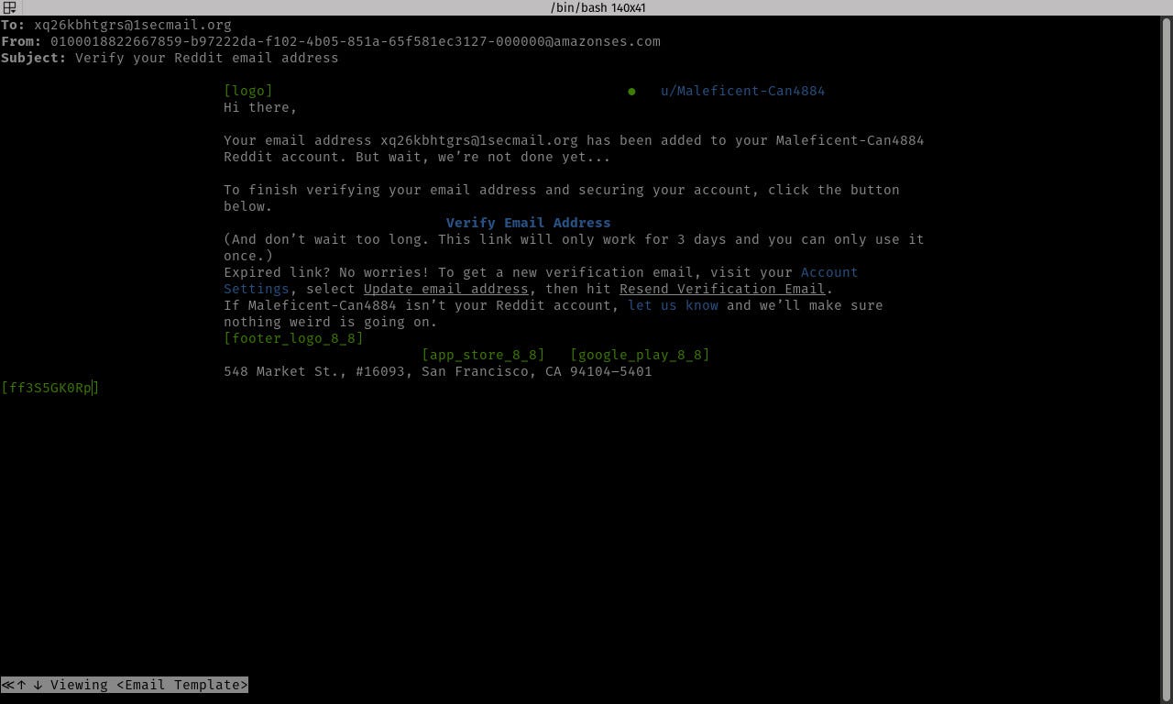Click the 'Expired link? No worries!' text
The height and width of the screenshot is (704, 1173).
point(326,272)
